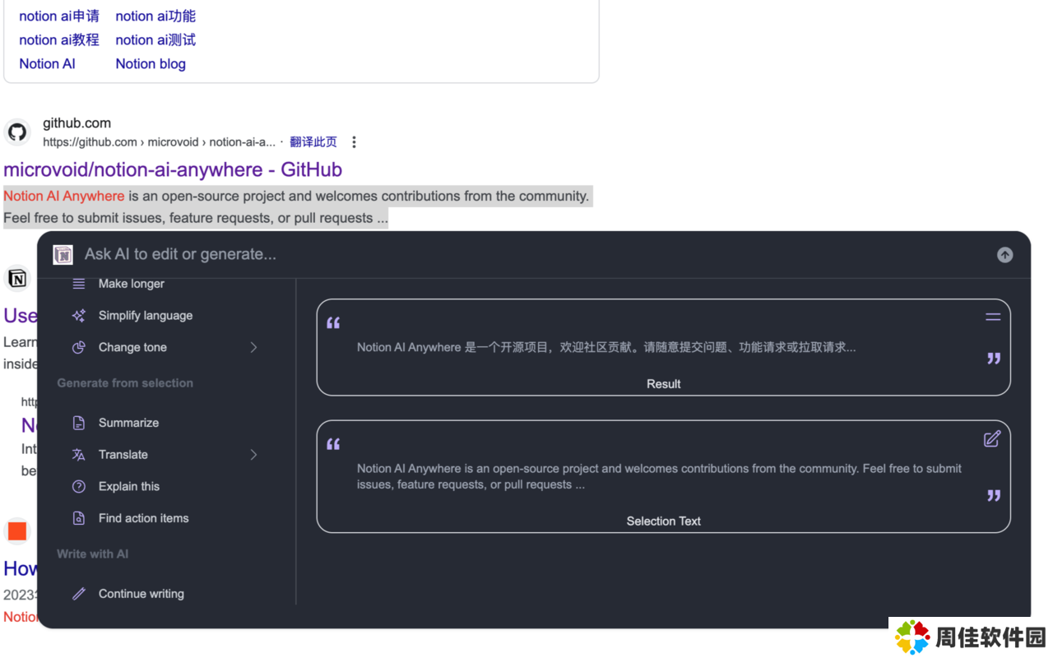The image size is (1053, 658).
Task: Expand the Change tone submenu arrow
Action: (x=253, y=347)
